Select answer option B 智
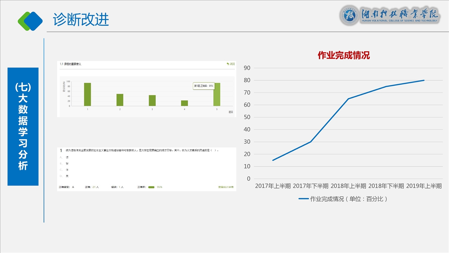 [67, 163]
